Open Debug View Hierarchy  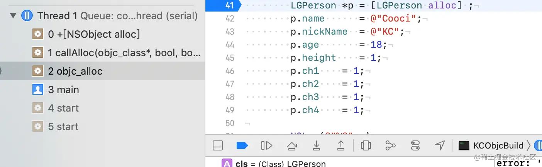click(x=366, y=145)
